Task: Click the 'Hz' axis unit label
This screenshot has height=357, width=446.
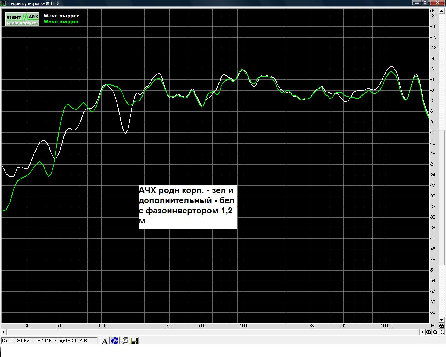Action: tap(431, 326)
